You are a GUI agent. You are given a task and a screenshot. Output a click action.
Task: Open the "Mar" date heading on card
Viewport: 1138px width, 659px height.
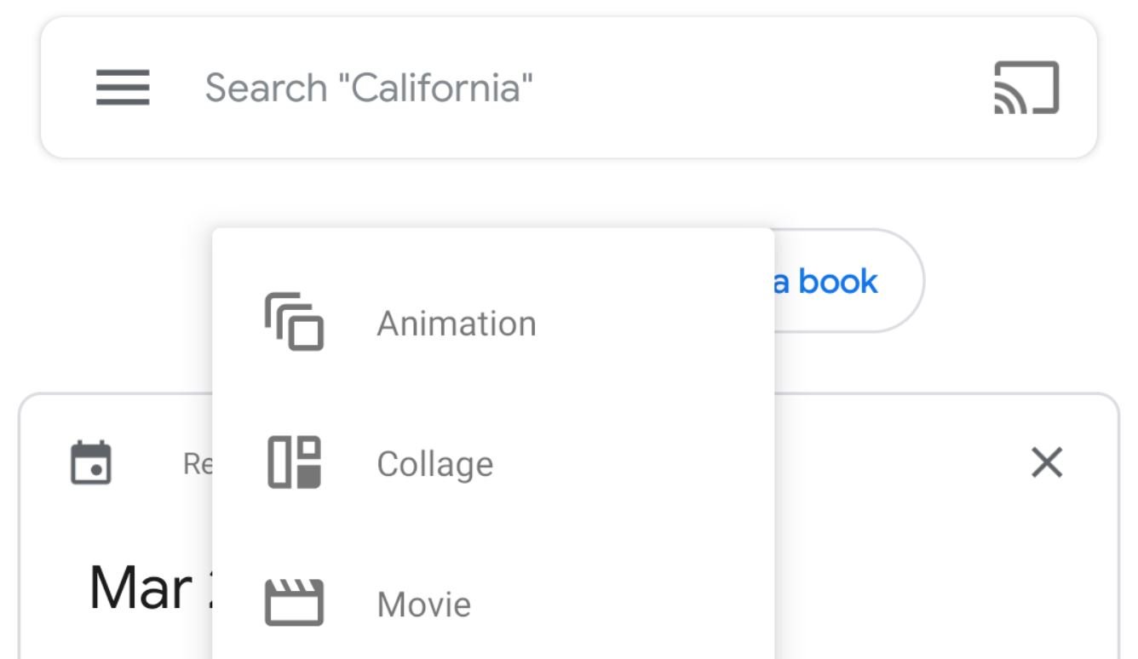tap(141, 587)
